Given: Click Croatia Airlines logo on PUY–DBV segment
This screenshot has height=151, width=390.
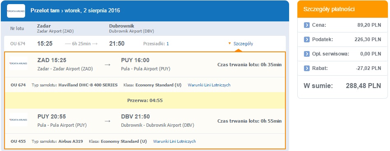Looking at the screenshot, I should 18,120.
